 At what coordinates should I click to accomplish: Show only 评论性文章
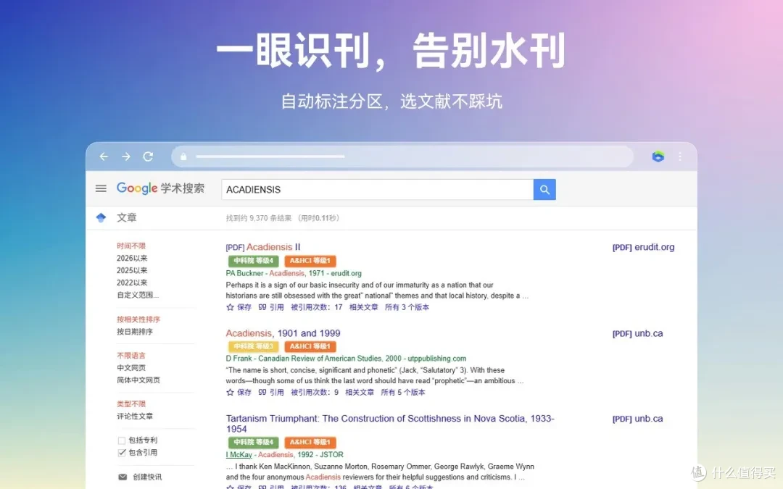(135, 416)
